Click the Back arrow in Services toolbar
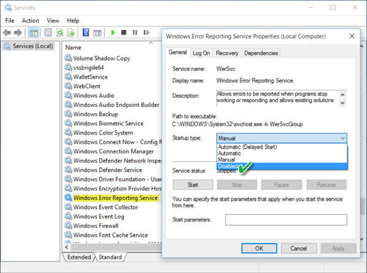367x273 pixels. coord(7,32)
